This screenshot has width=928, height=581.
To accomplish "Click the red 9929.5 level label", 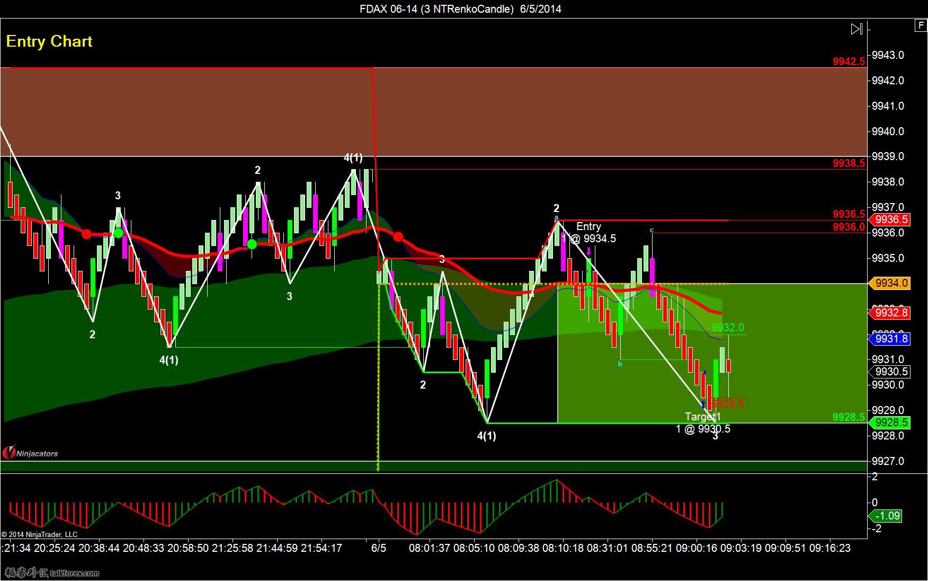I will coord(728,404).
